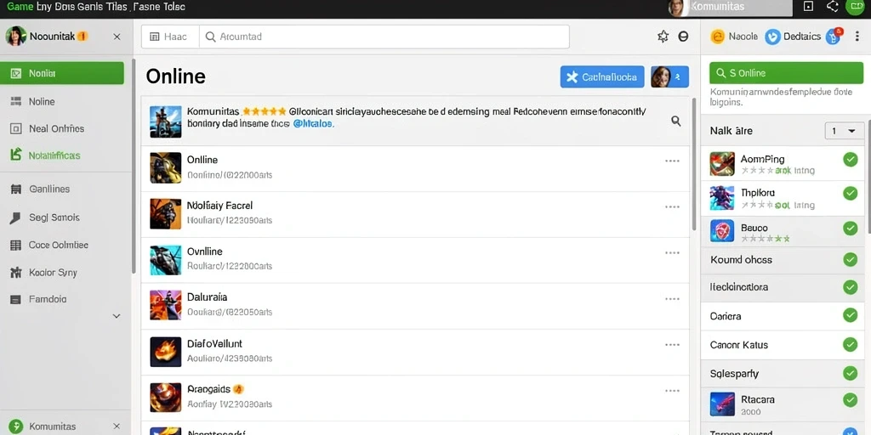Click the circled minus icon in top toolbar
Image resolution: width=871 pixels, height=435 pixels.
683,37
